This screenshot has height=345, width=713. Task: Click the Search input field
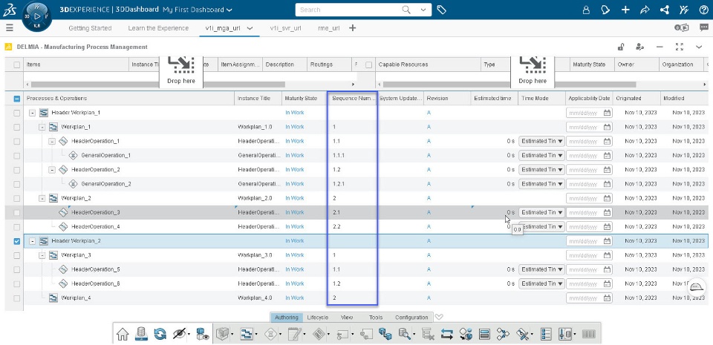(348, 10)
